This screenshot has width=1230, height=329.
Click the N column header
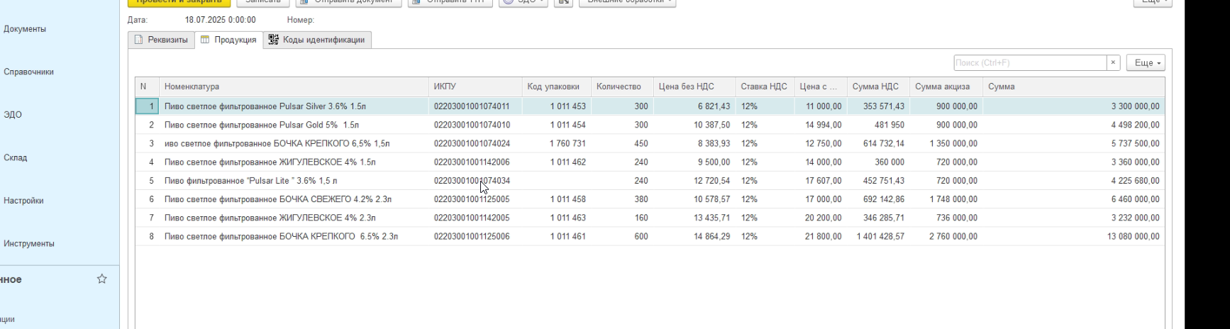point(148,87)
